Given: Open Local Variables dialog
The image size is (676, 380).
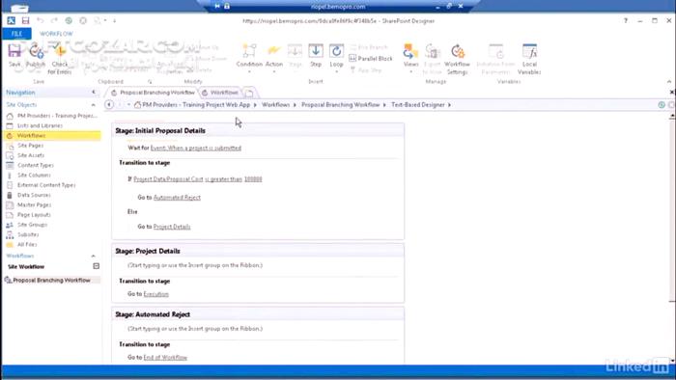Looking at the screenshot, I should 529,59.
